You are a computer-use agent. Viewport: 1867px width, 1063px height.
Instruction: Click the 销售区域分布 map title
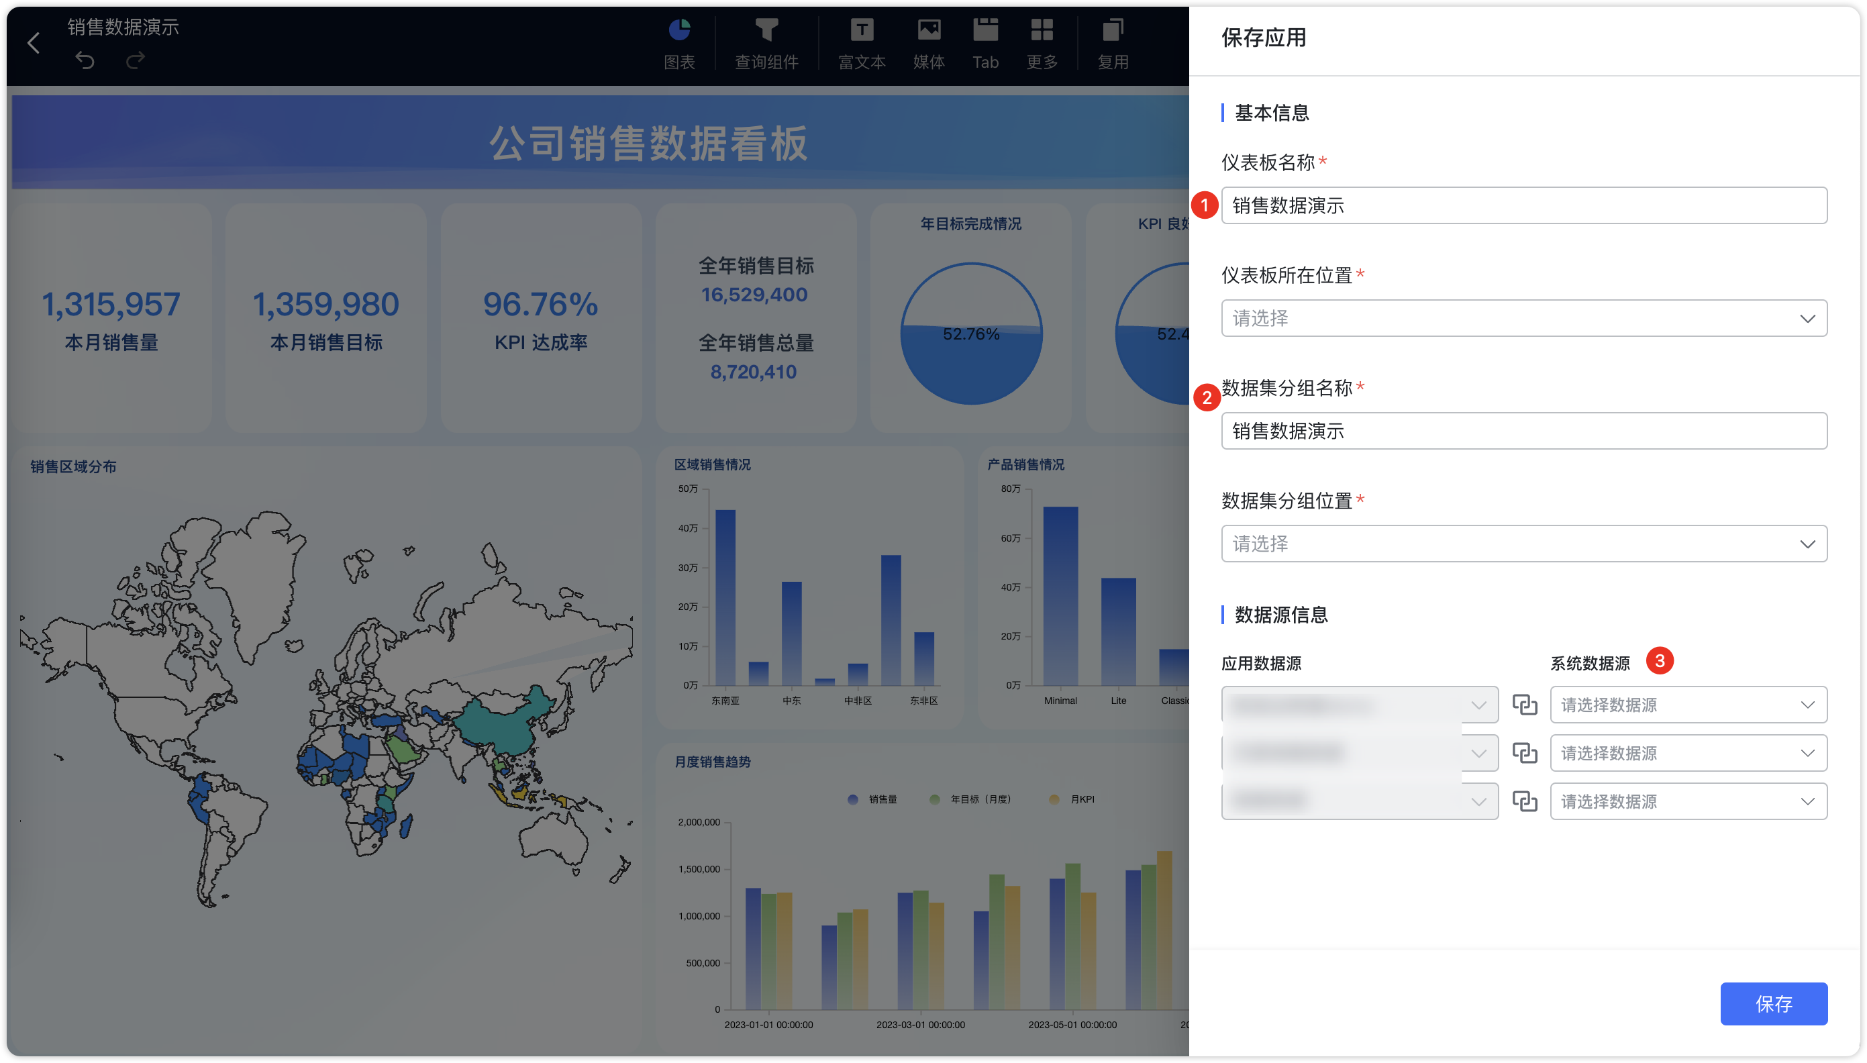tap(73, 466)
